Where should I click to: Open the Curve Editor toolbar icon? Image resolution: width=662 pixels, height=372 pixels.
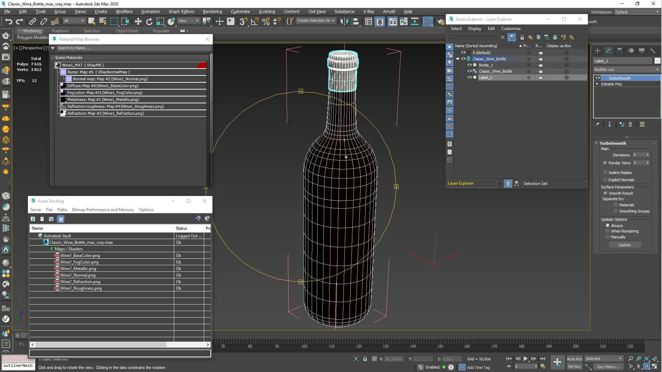(x=404, y=21)
